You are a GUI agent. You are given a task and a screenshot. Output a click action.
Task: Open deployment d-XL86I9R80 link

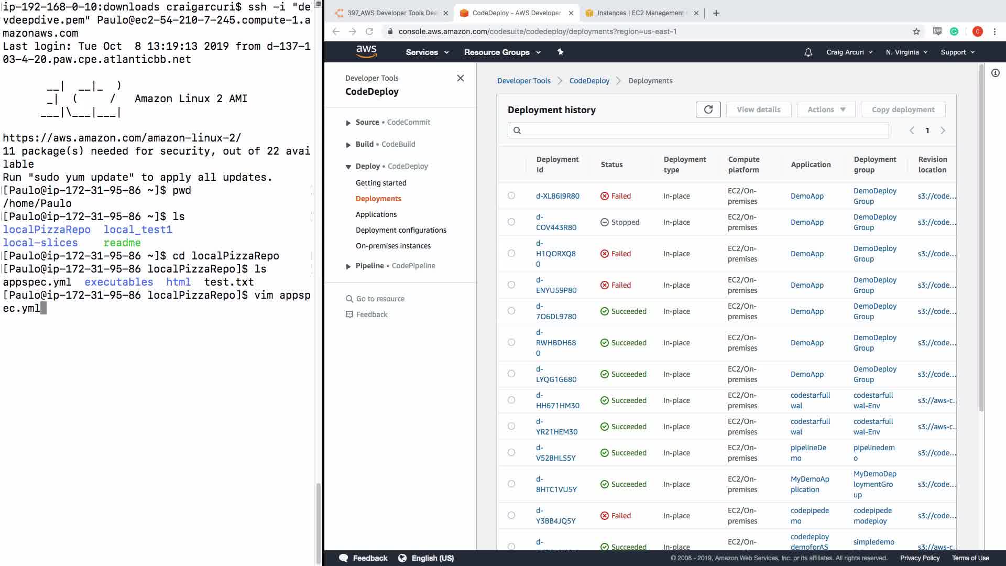point(557,196)
